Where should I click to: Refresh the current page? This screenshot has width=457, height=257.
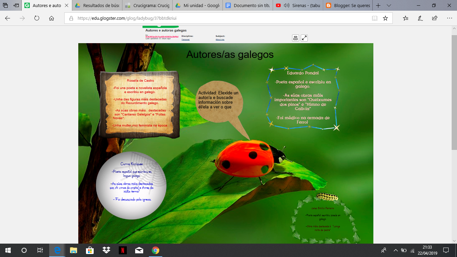pyautogui.click(x=37, y=18)
